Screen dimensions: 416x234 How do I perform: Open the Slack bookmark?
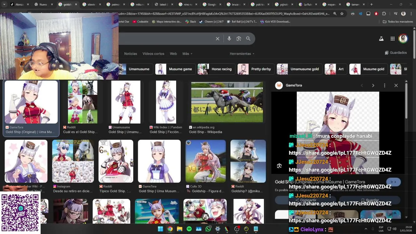coord(190,22)
